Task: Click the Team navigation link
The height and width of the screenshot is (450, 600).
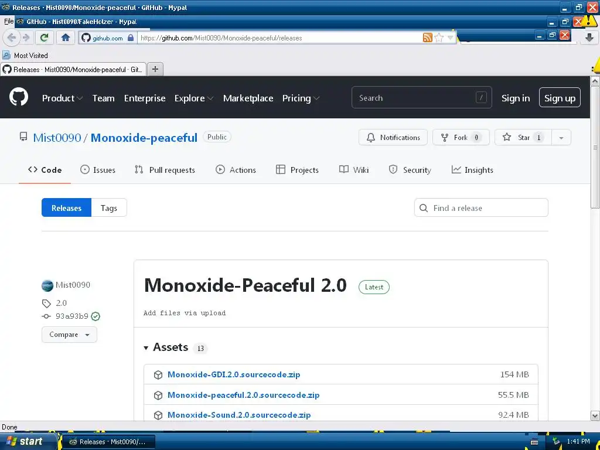Action: click(103, 98)
